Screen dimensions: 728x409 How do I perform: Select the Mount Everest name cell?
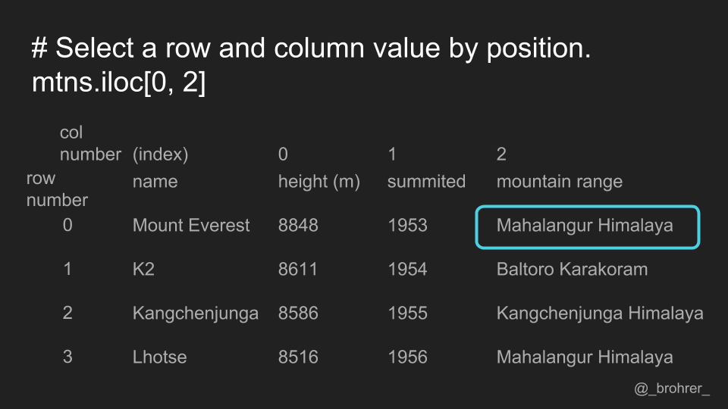coord(191,226)
